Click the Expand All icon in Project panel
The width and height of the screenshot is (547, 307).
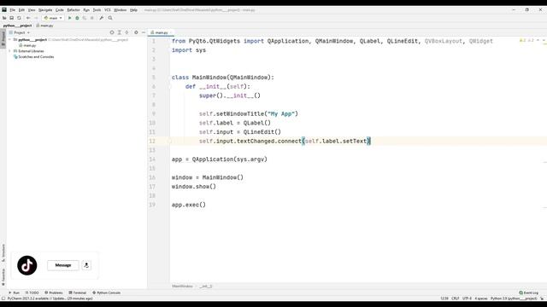(x=120, y=32)
